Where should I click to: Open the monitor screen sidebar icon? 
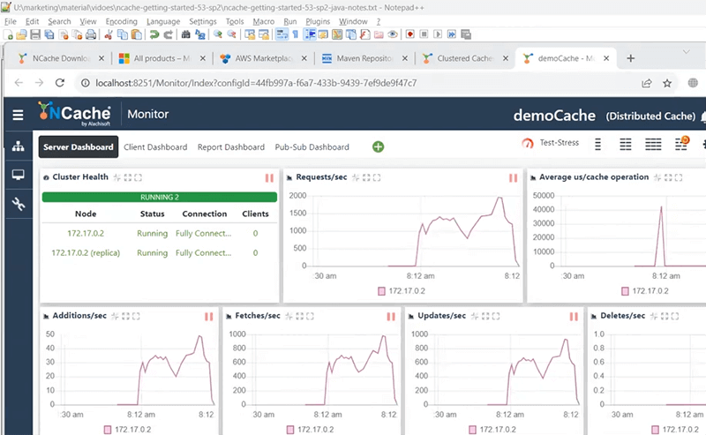click(x=18, y=175)
